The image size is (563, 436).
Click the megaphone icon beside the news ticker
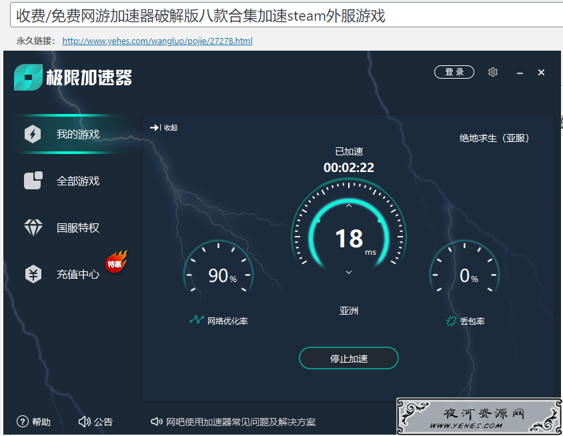(157, 421)
